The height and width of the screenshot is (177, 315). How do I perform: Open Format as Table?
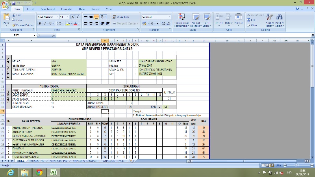[x=195, y=20]
